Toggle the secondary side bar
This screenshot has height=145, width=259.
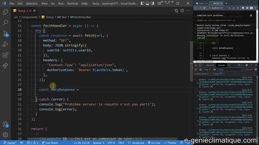[152, 3]
